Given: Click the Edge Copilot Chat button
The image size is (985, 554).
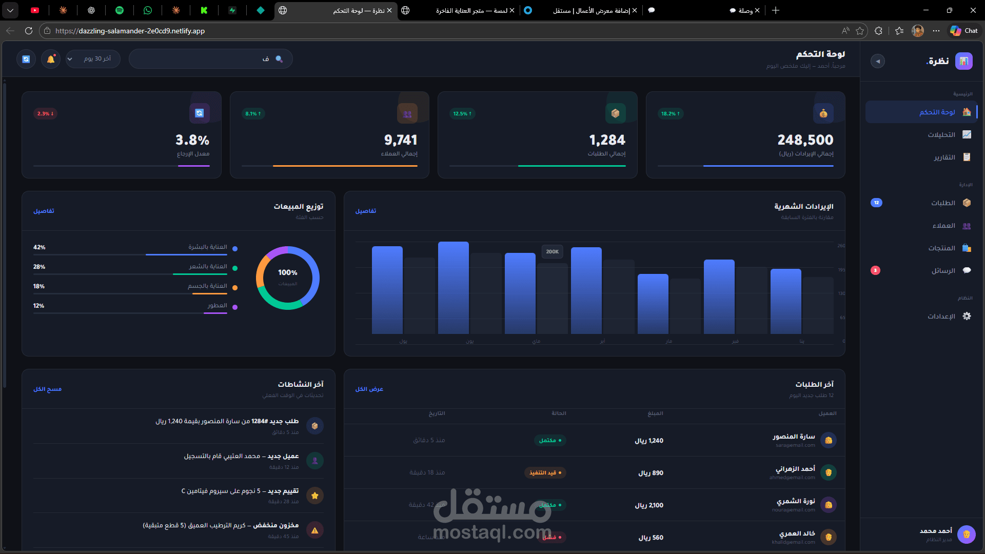Looking at the screenshot, I should [x=964, y=31].
